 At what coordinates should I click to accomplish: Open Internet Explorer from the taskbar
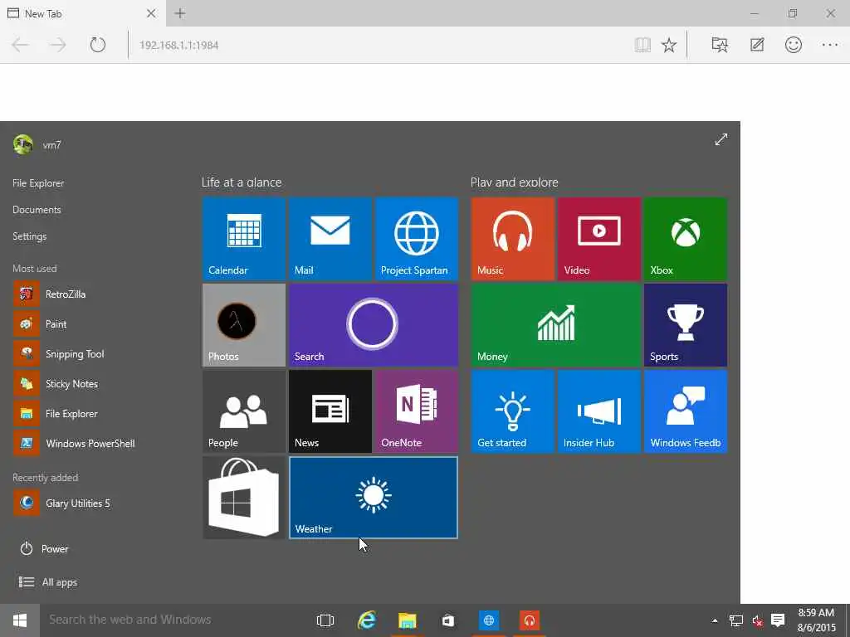[366, 620]
